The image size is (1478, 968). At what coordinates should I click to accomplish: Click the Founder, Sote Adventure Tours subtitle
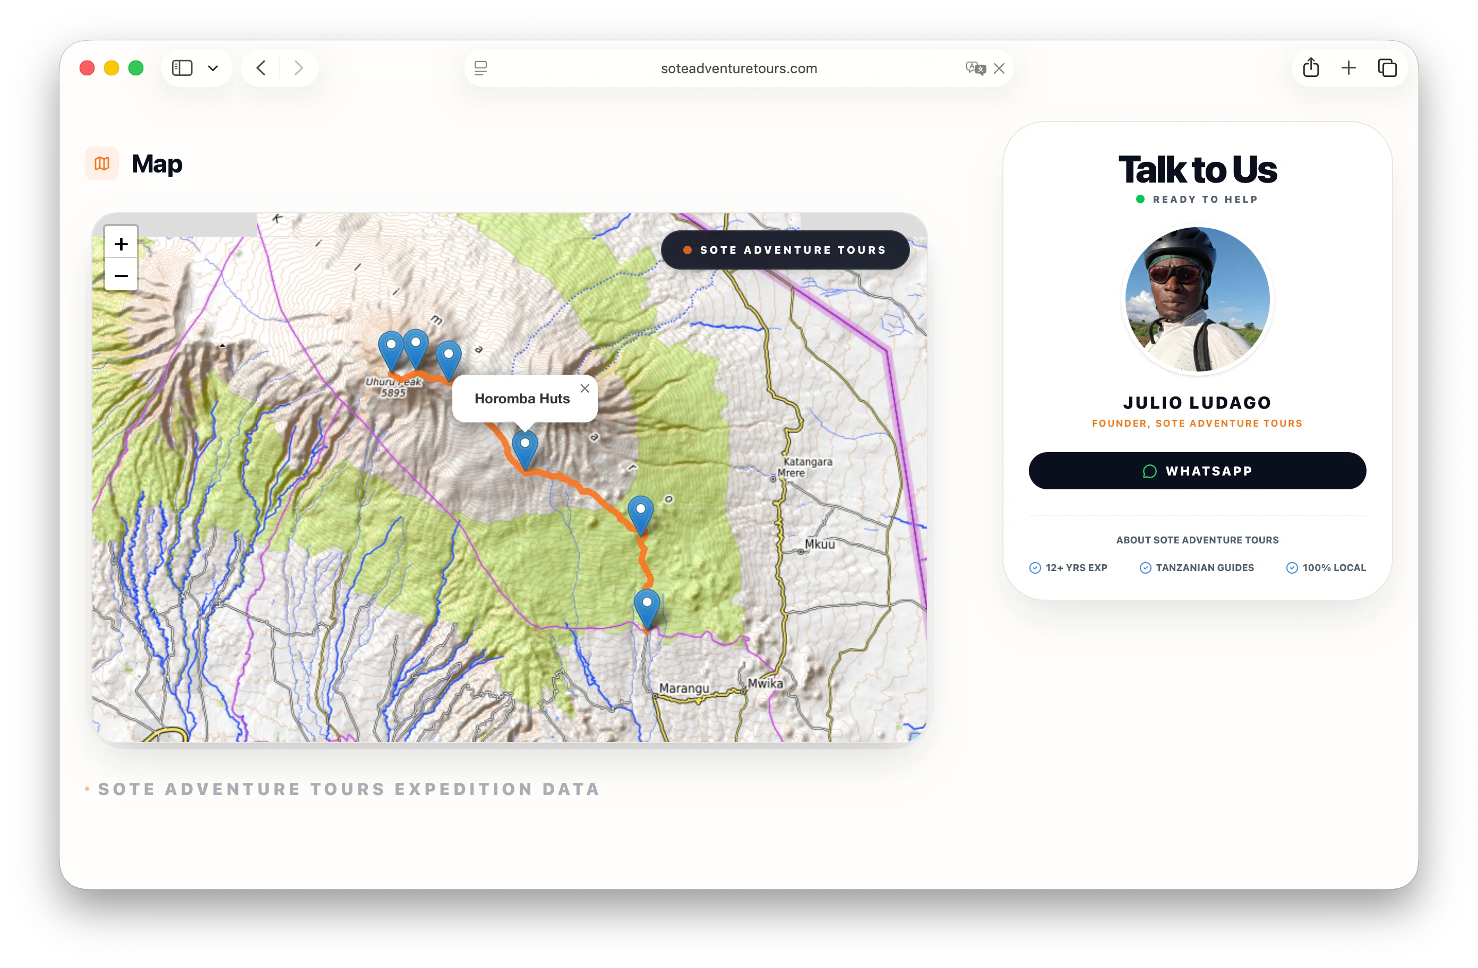(1197, 423)
